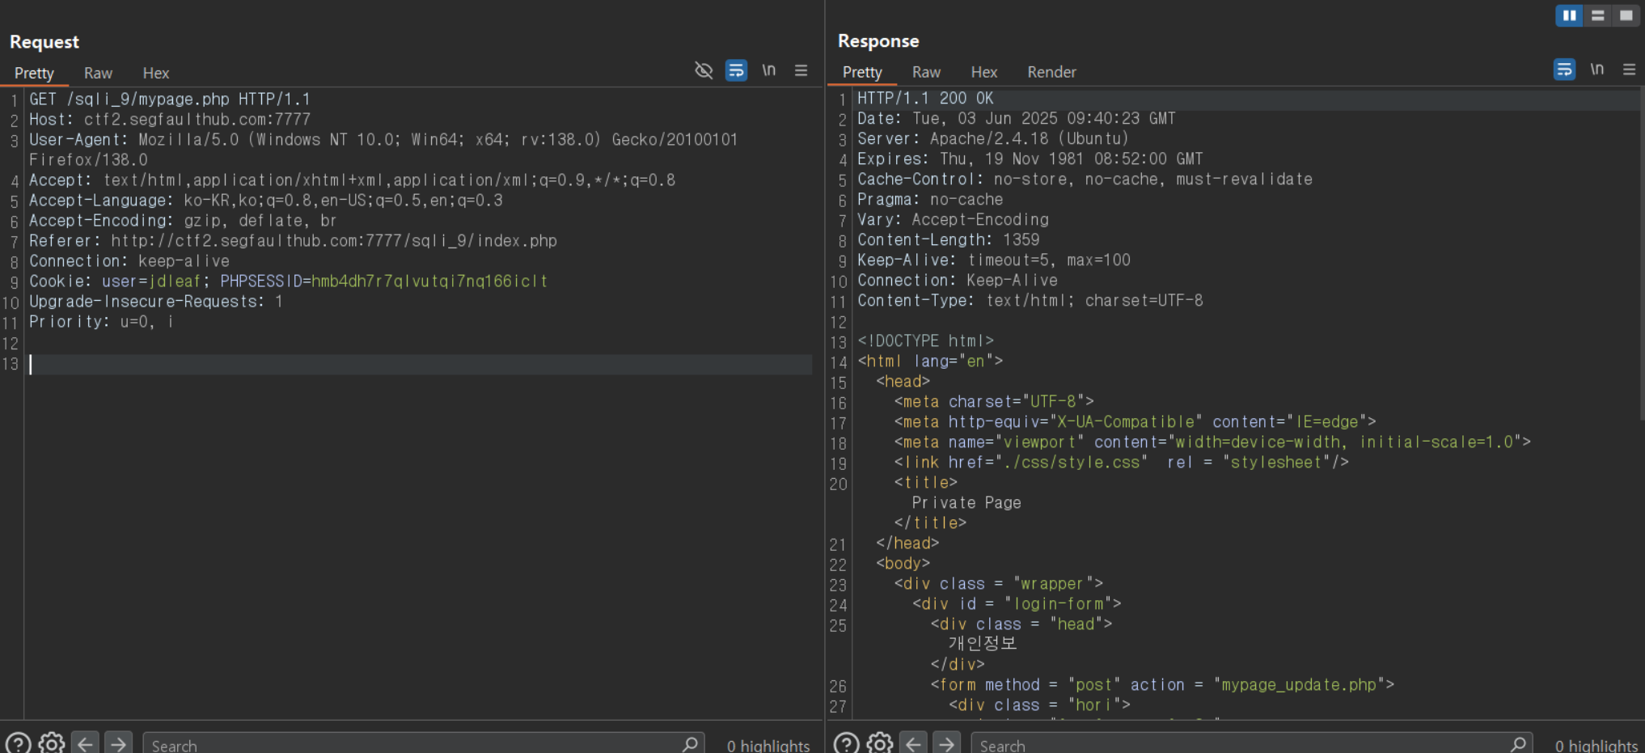The height and width of the screenshot is (753, 1645).
Task: Click the PHPSESSID cookie value
Action: [429, 281]
